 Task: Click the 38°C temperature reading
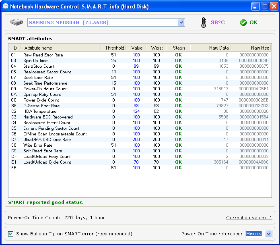pyautogui.click(x=218, y=22)
